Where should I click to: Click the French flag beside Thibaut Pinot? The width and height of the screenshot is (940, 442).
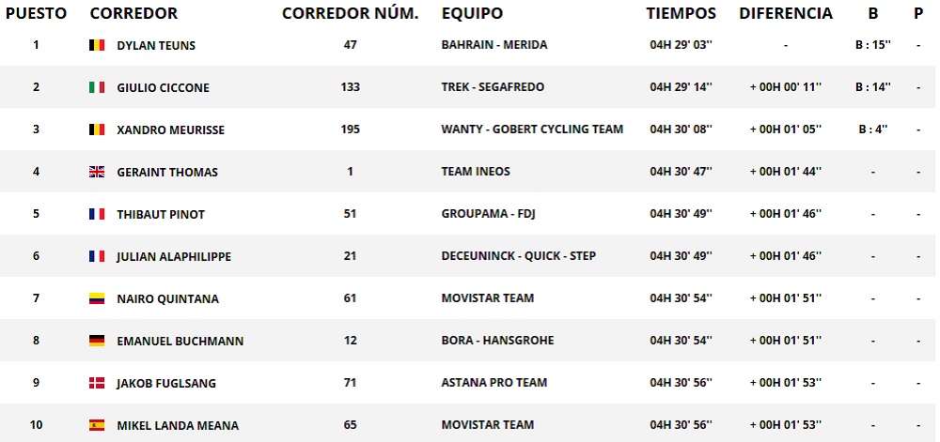97,214
